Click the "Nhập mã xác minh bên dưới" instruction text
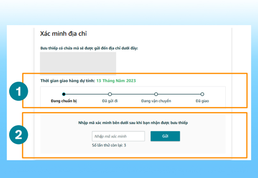The image size is (258, 178). coord(133,123)
